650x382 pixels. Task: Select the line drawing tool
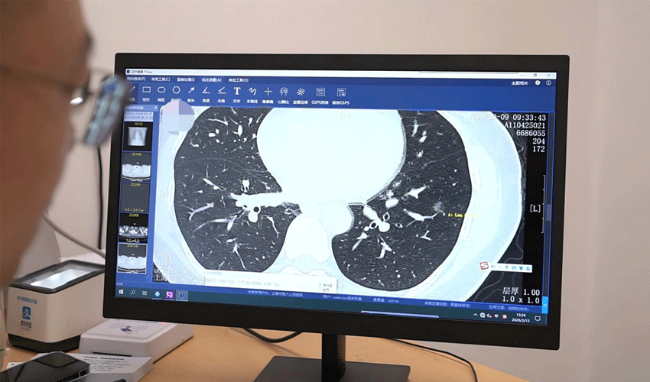132,90
